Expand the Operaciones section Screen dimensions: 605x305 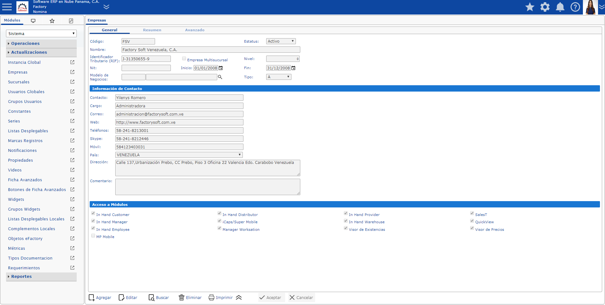(25, 44)
